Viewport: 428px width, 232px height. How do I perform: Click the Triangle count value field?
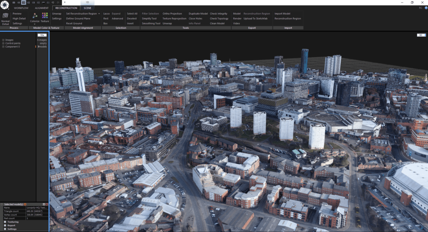click(x=37, y=211)
